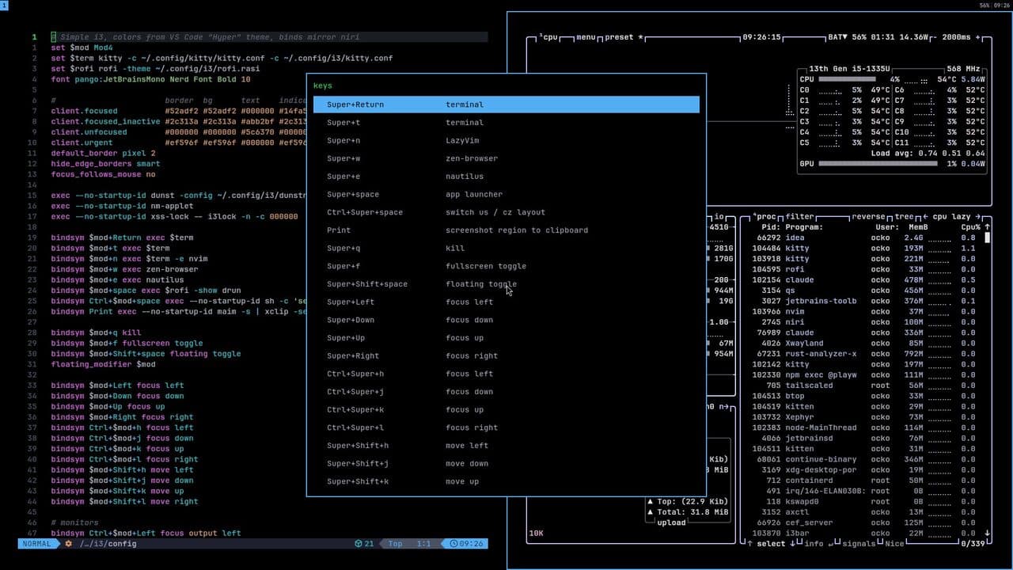This screenshot has width=1013, height=570.
Task: Click scrollbar thumb in btop process list
Action: pyautogui.click(x=987, y=237)
